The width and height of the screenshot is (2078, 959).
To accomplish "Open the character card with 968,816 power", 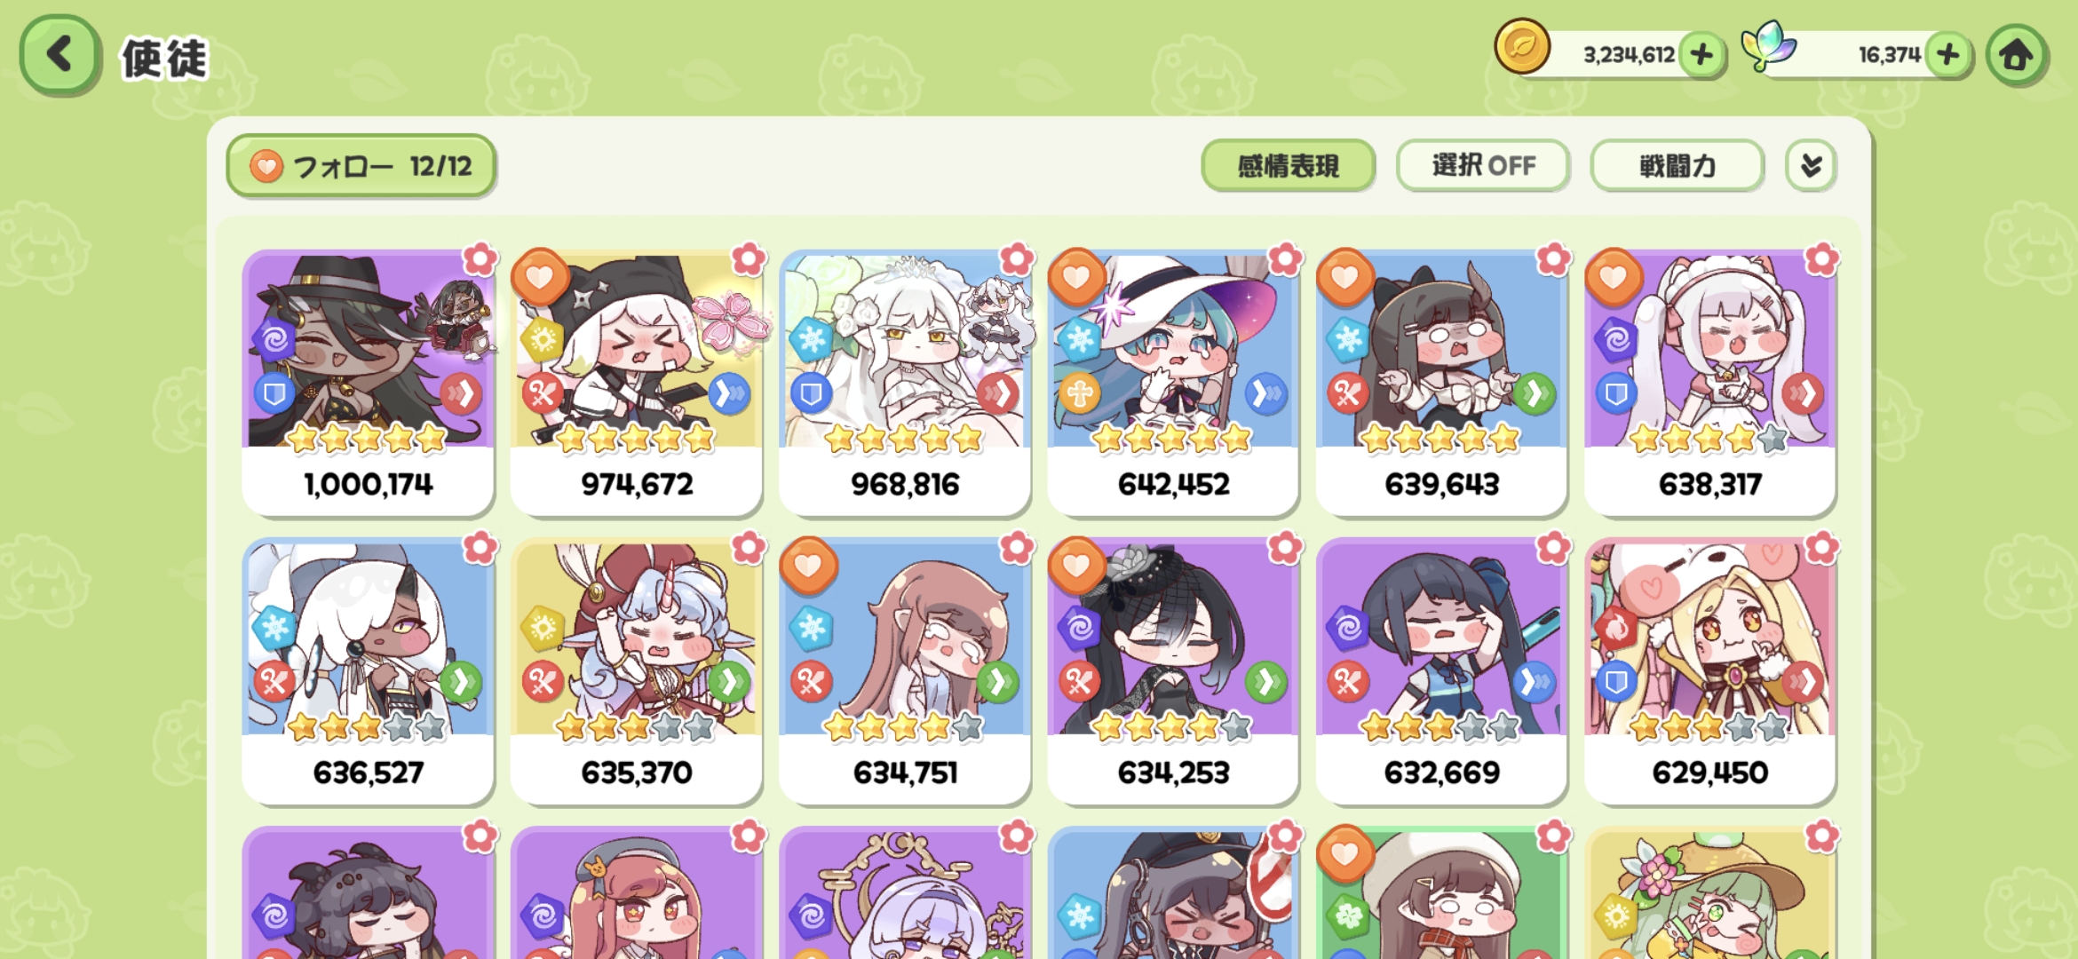I will [905, 383].
